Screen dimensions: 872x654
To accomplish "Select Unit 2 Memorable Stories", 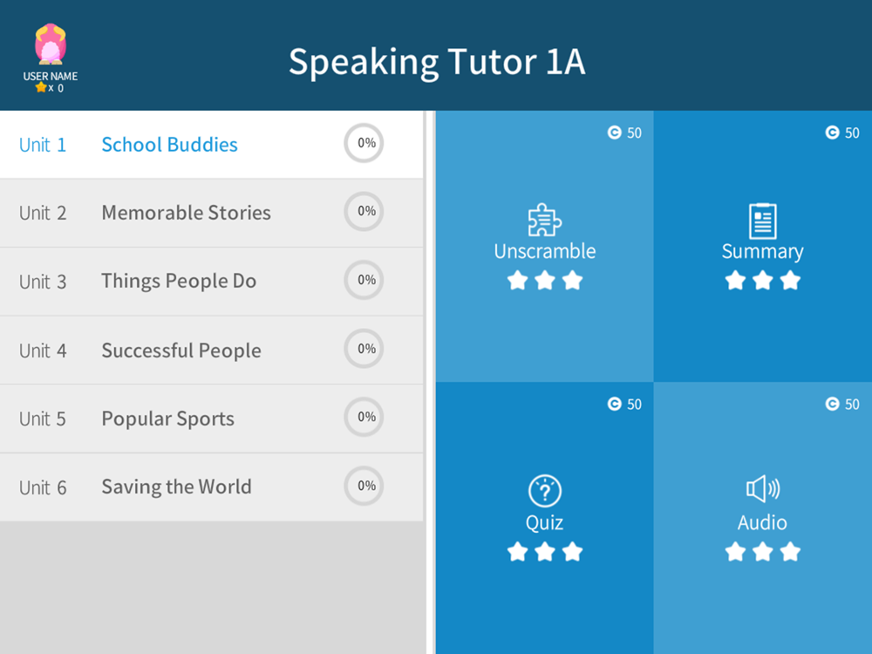I will coord(211,213).
